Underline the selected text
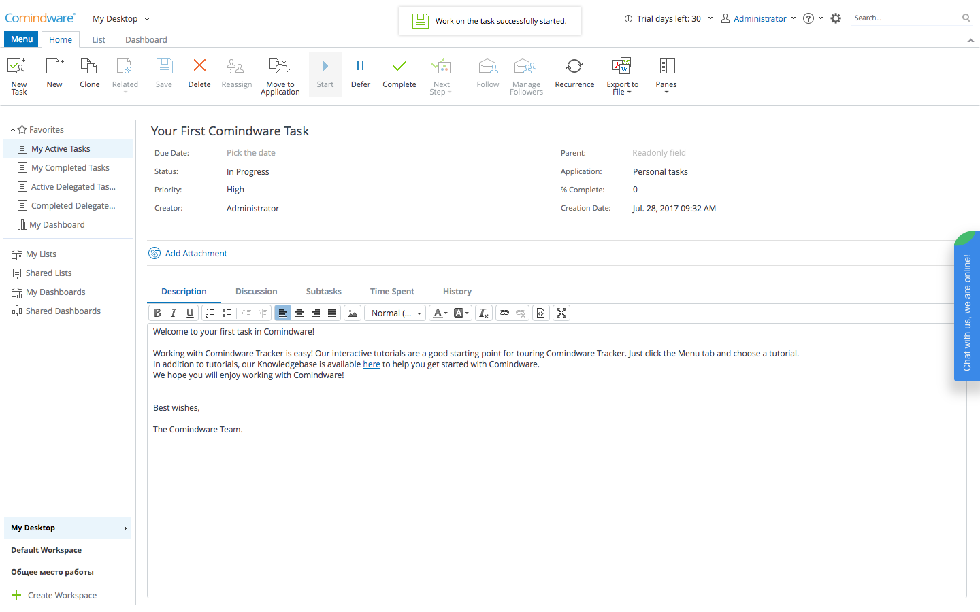This screenshot has height=612, width=980. [190, 313]
